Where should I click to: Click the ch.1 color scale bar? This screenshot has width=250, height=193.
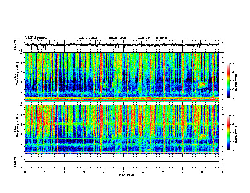click(228, 81)
